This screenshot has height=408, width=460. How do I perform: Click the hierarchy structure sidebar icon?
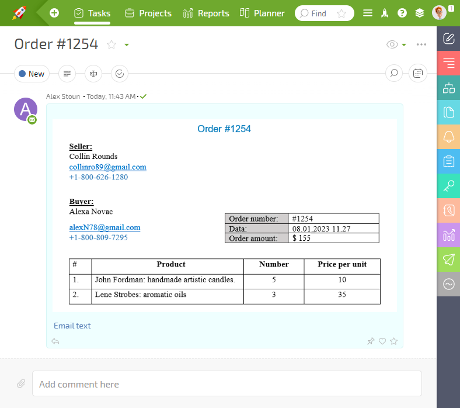tap(448, 88)
